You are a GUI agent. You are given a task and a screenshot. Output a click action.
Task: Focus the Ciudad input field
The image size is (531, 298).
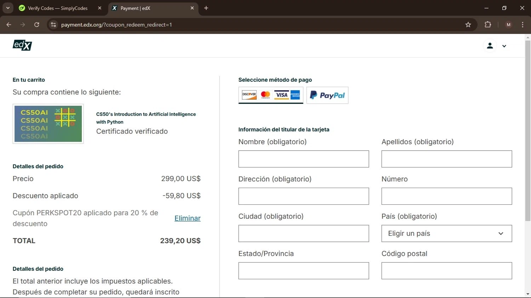pos(304,234)
